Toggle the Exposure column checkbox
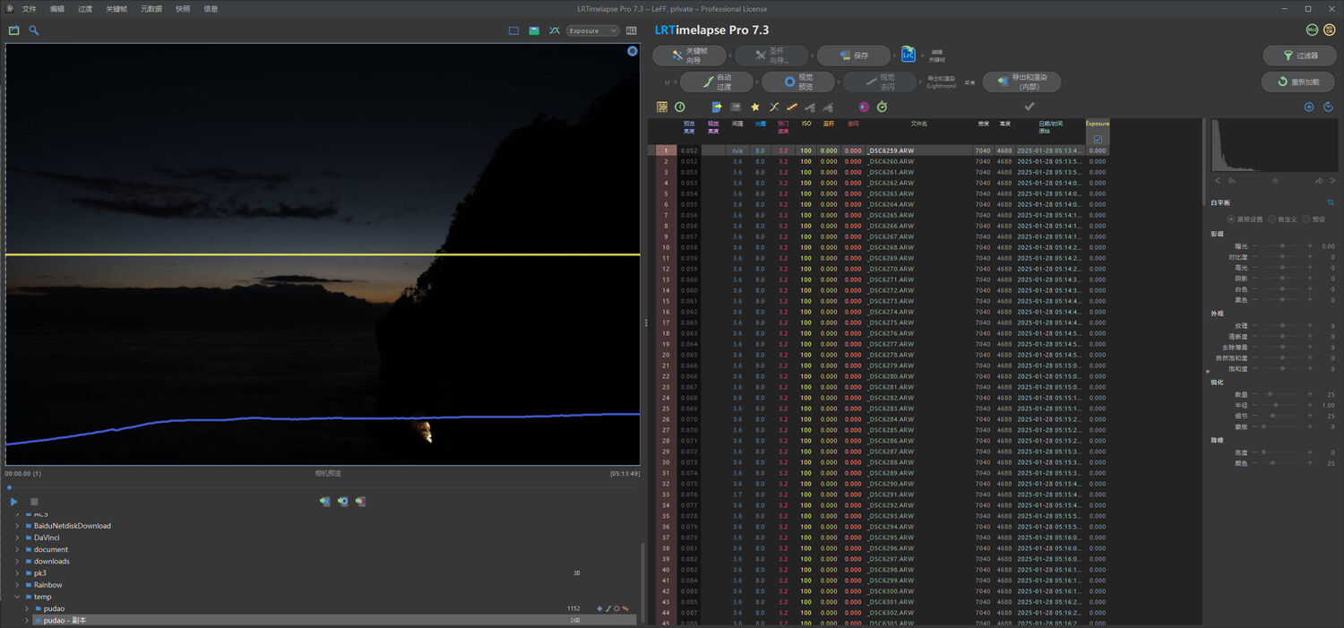1344x628 pixels. pos(1098,140)
